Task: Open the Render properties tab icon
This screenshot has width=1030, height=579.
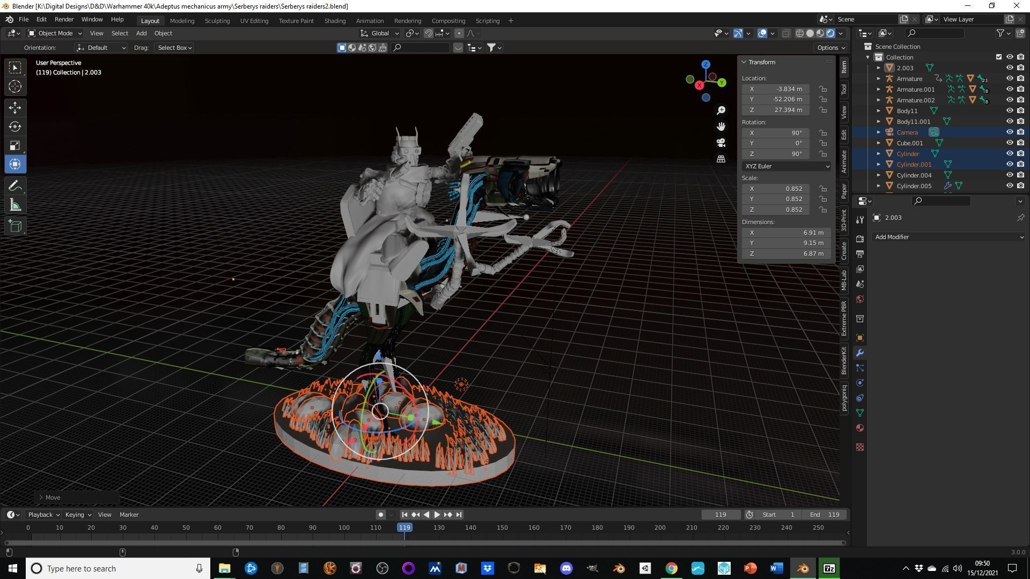Action: click(x=860, y=239)
